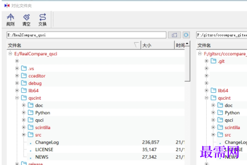This screenshot has width=247, height=165.
Task: Select the right pane scintilla folder icon
Action: (220, 127)
